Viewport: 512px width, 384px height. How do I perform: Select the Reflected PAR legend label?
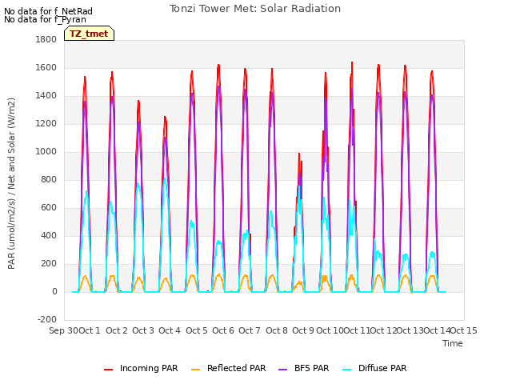237,368
